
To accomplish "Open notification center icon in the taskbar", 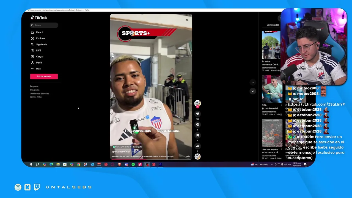I will [305, 164].
